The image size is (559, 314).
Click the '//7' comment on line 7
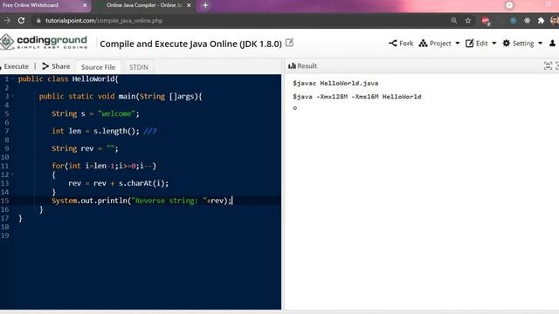pos(150,131)
